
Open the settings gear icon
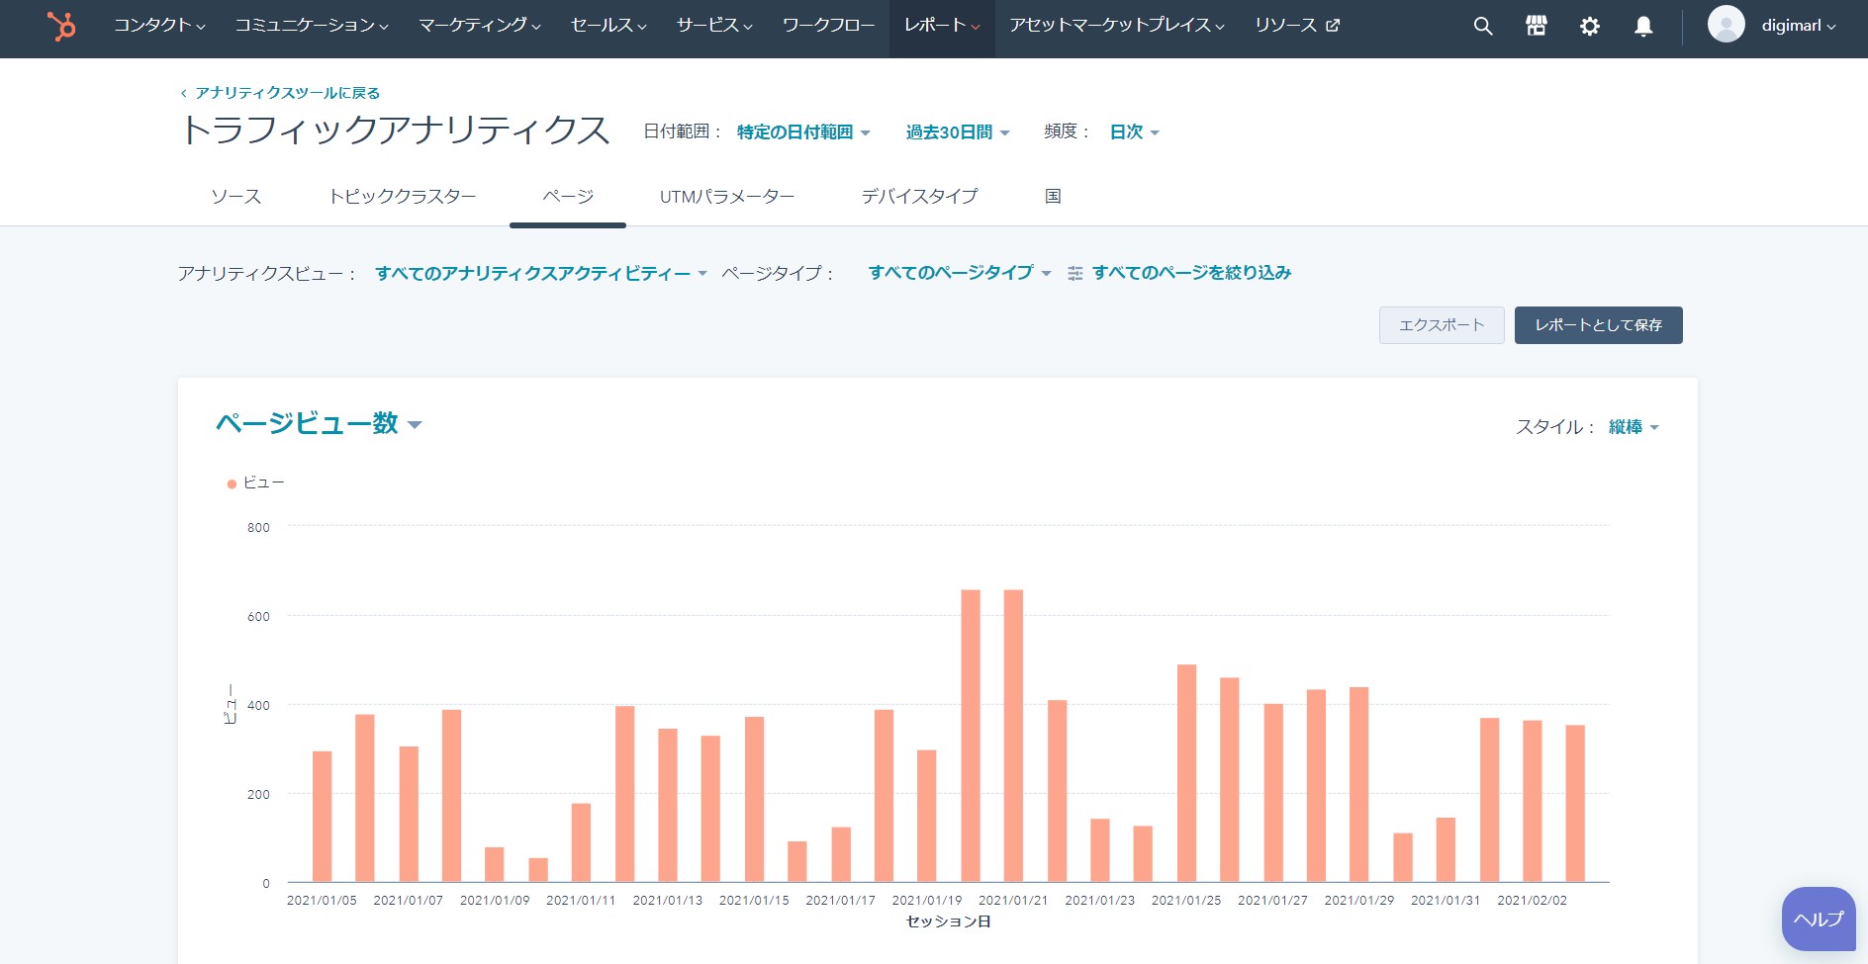click(x=1589, y=27)
